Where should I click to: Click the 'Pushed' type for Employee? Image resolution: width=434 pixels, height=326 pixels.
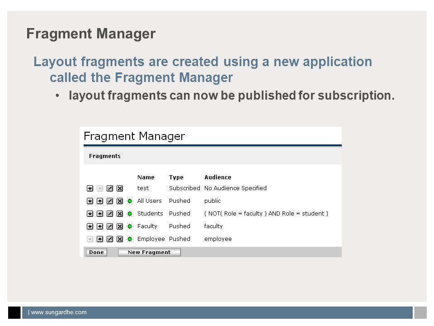(179, 239)
